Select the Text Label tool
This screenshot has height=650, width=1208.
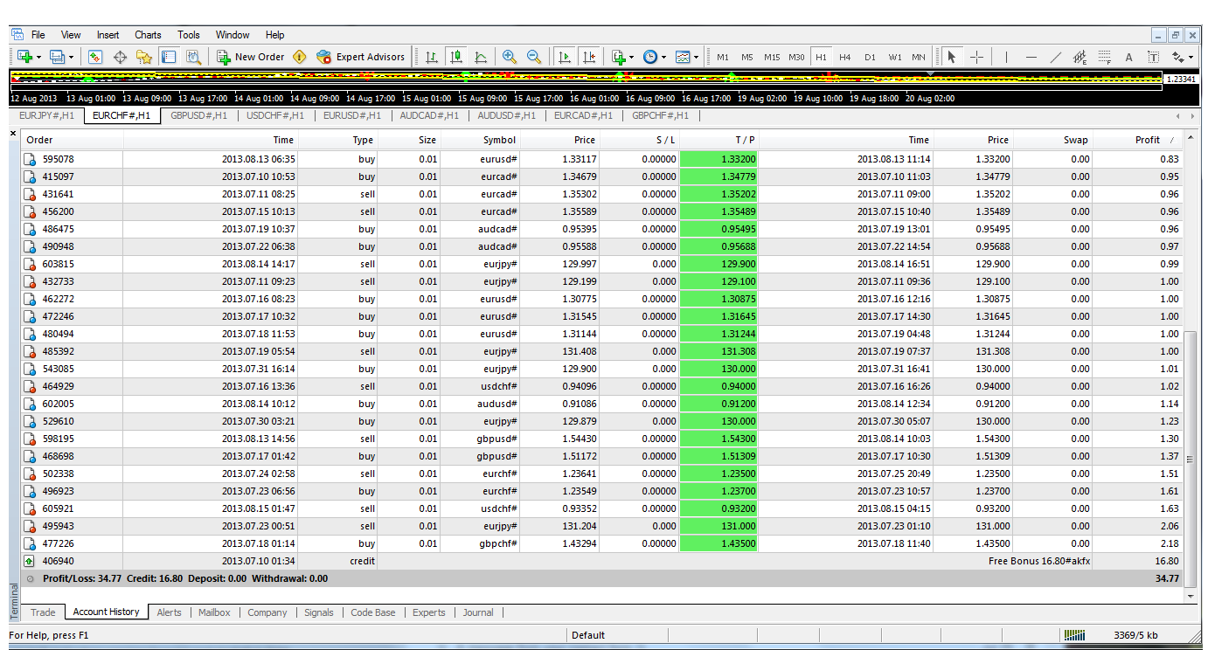pos(1153,57)
